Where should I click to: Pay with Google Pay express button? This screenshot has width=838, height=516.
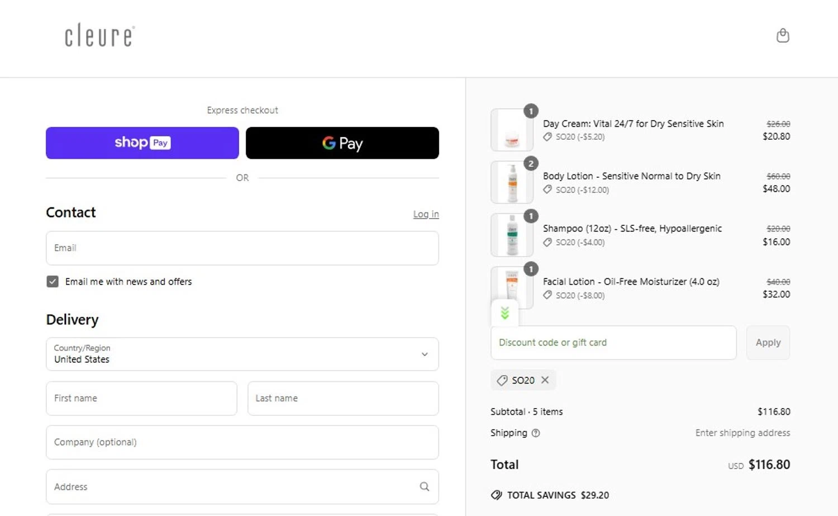click(x=342, y=143)
